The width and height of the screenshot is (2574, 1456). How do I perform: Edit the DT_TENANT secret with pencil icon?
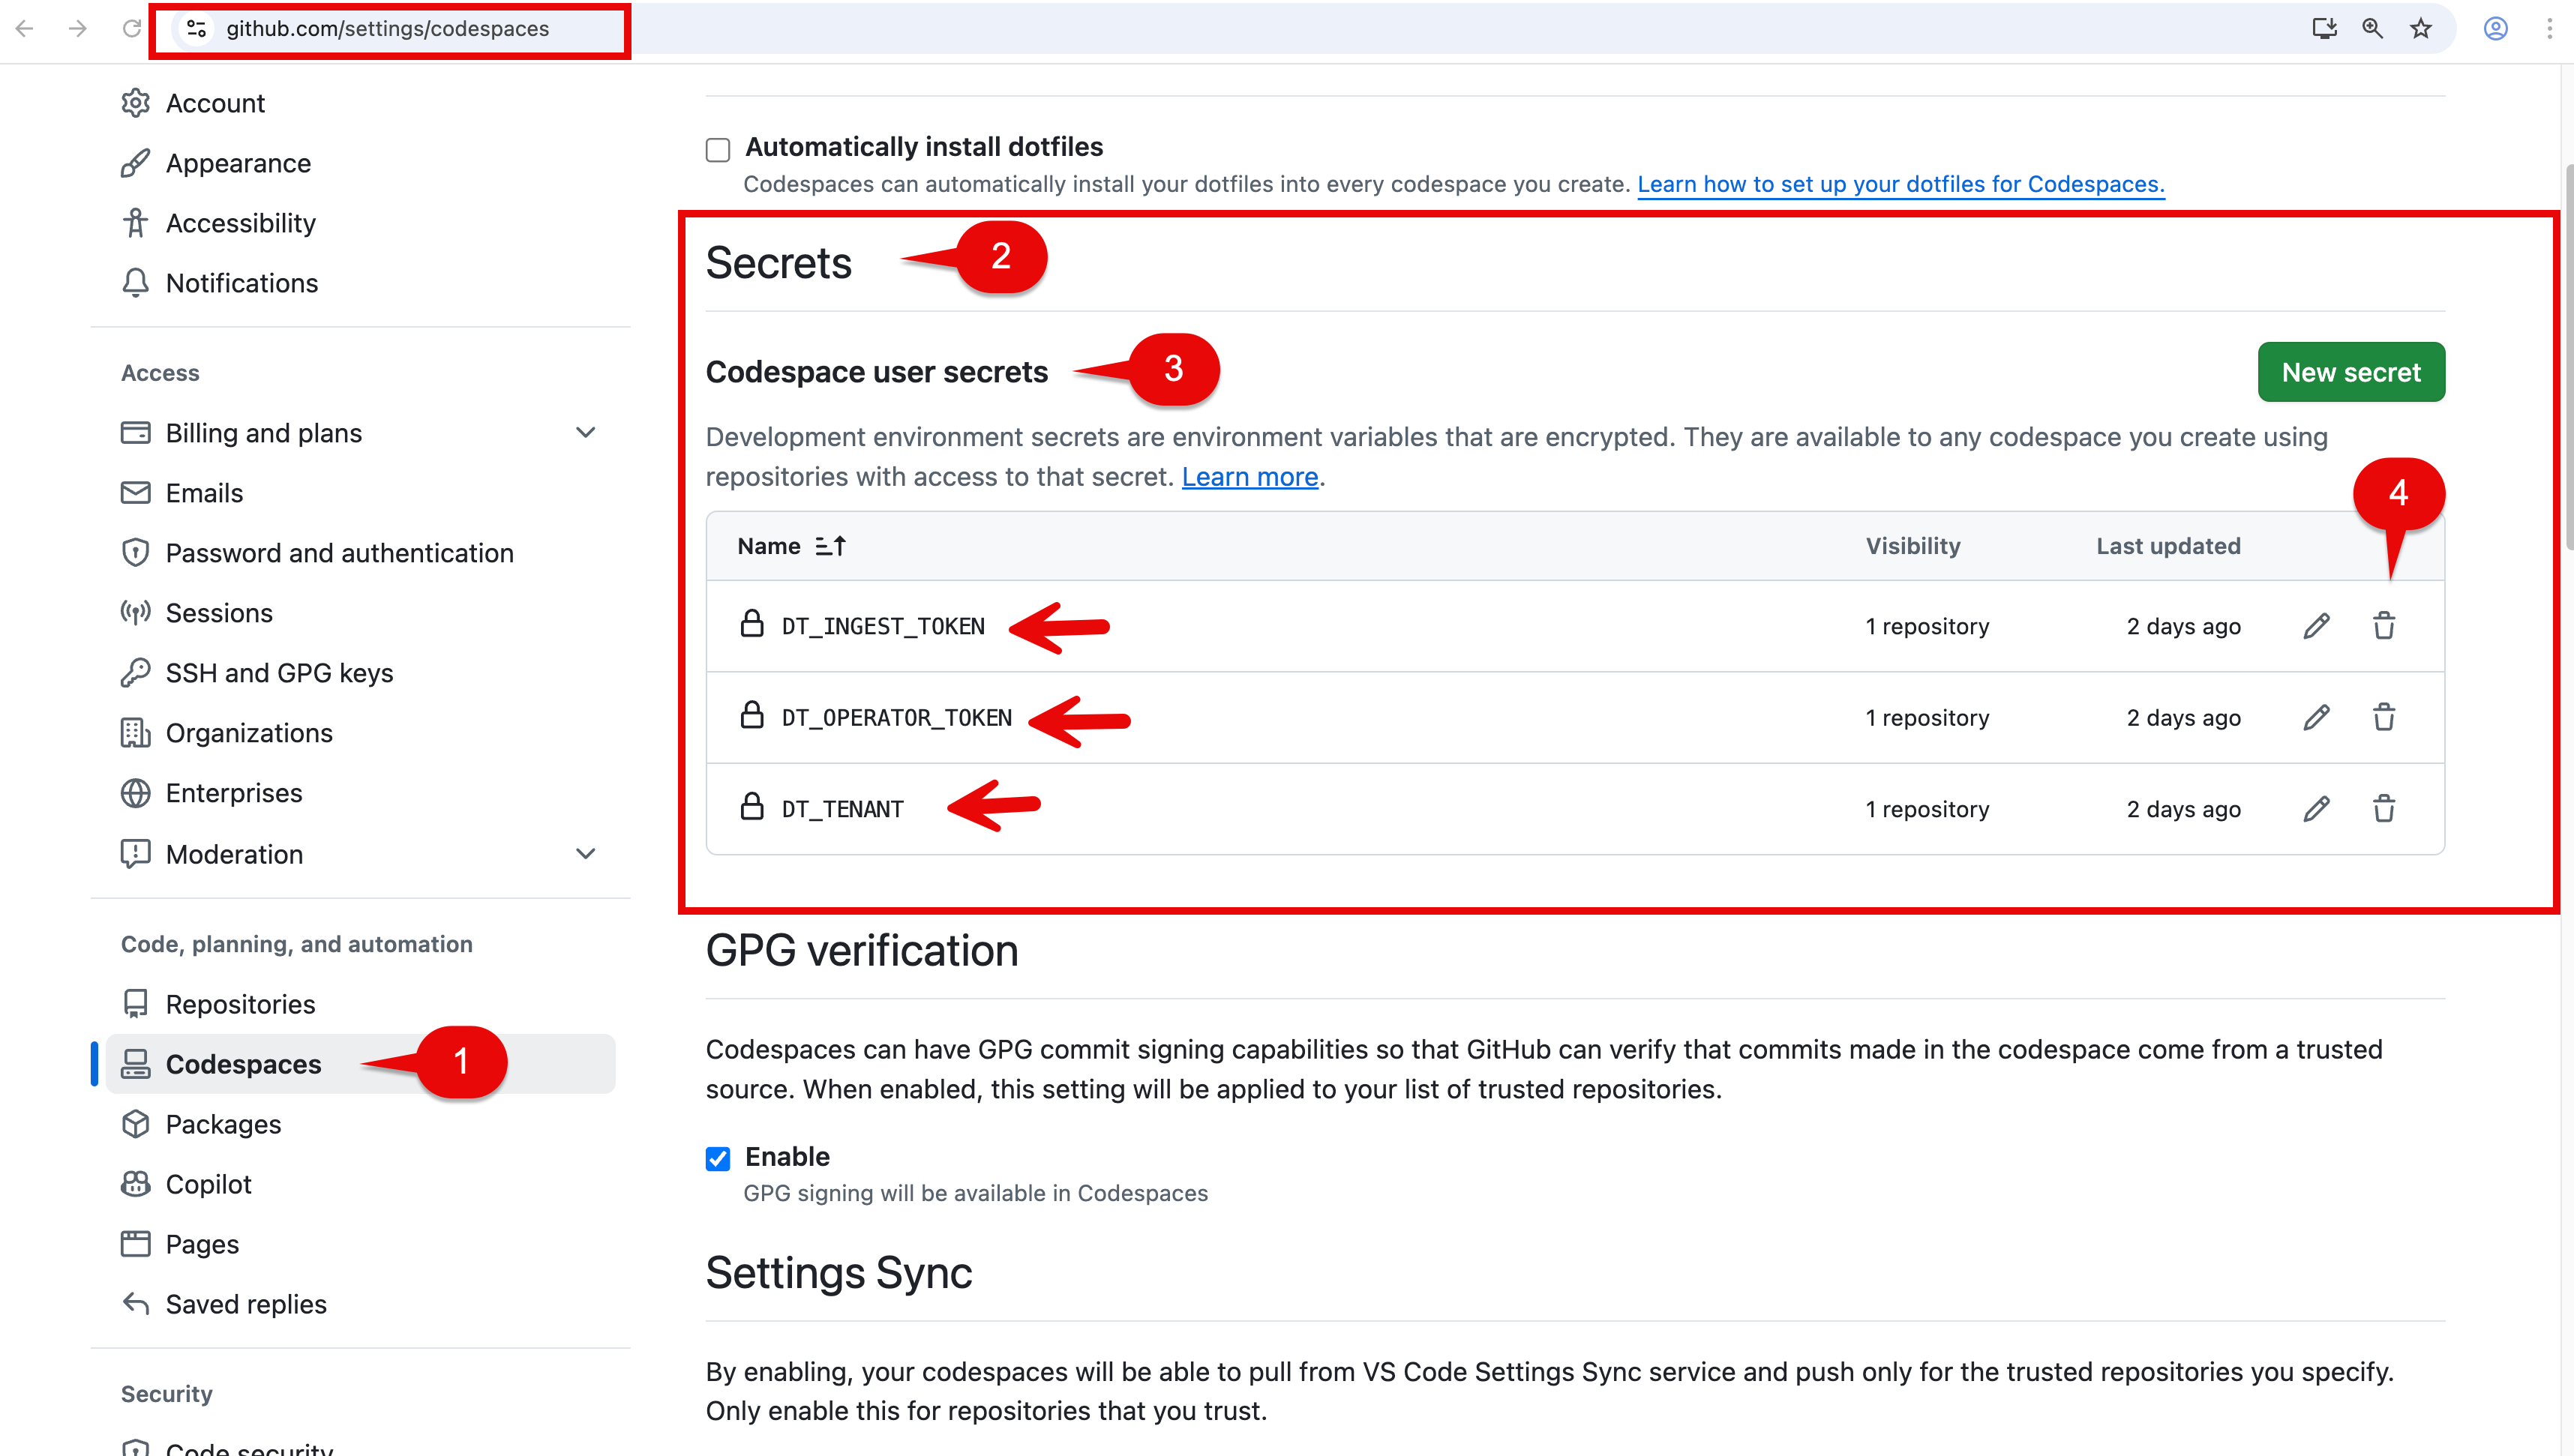[2316, 808]
